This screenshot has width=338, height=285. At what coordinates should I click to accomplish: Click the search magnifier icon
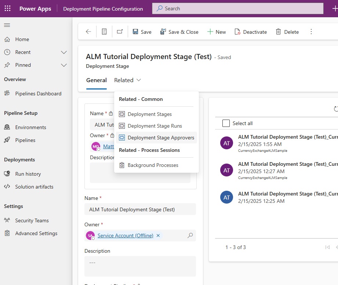click(x=160, y=8)
